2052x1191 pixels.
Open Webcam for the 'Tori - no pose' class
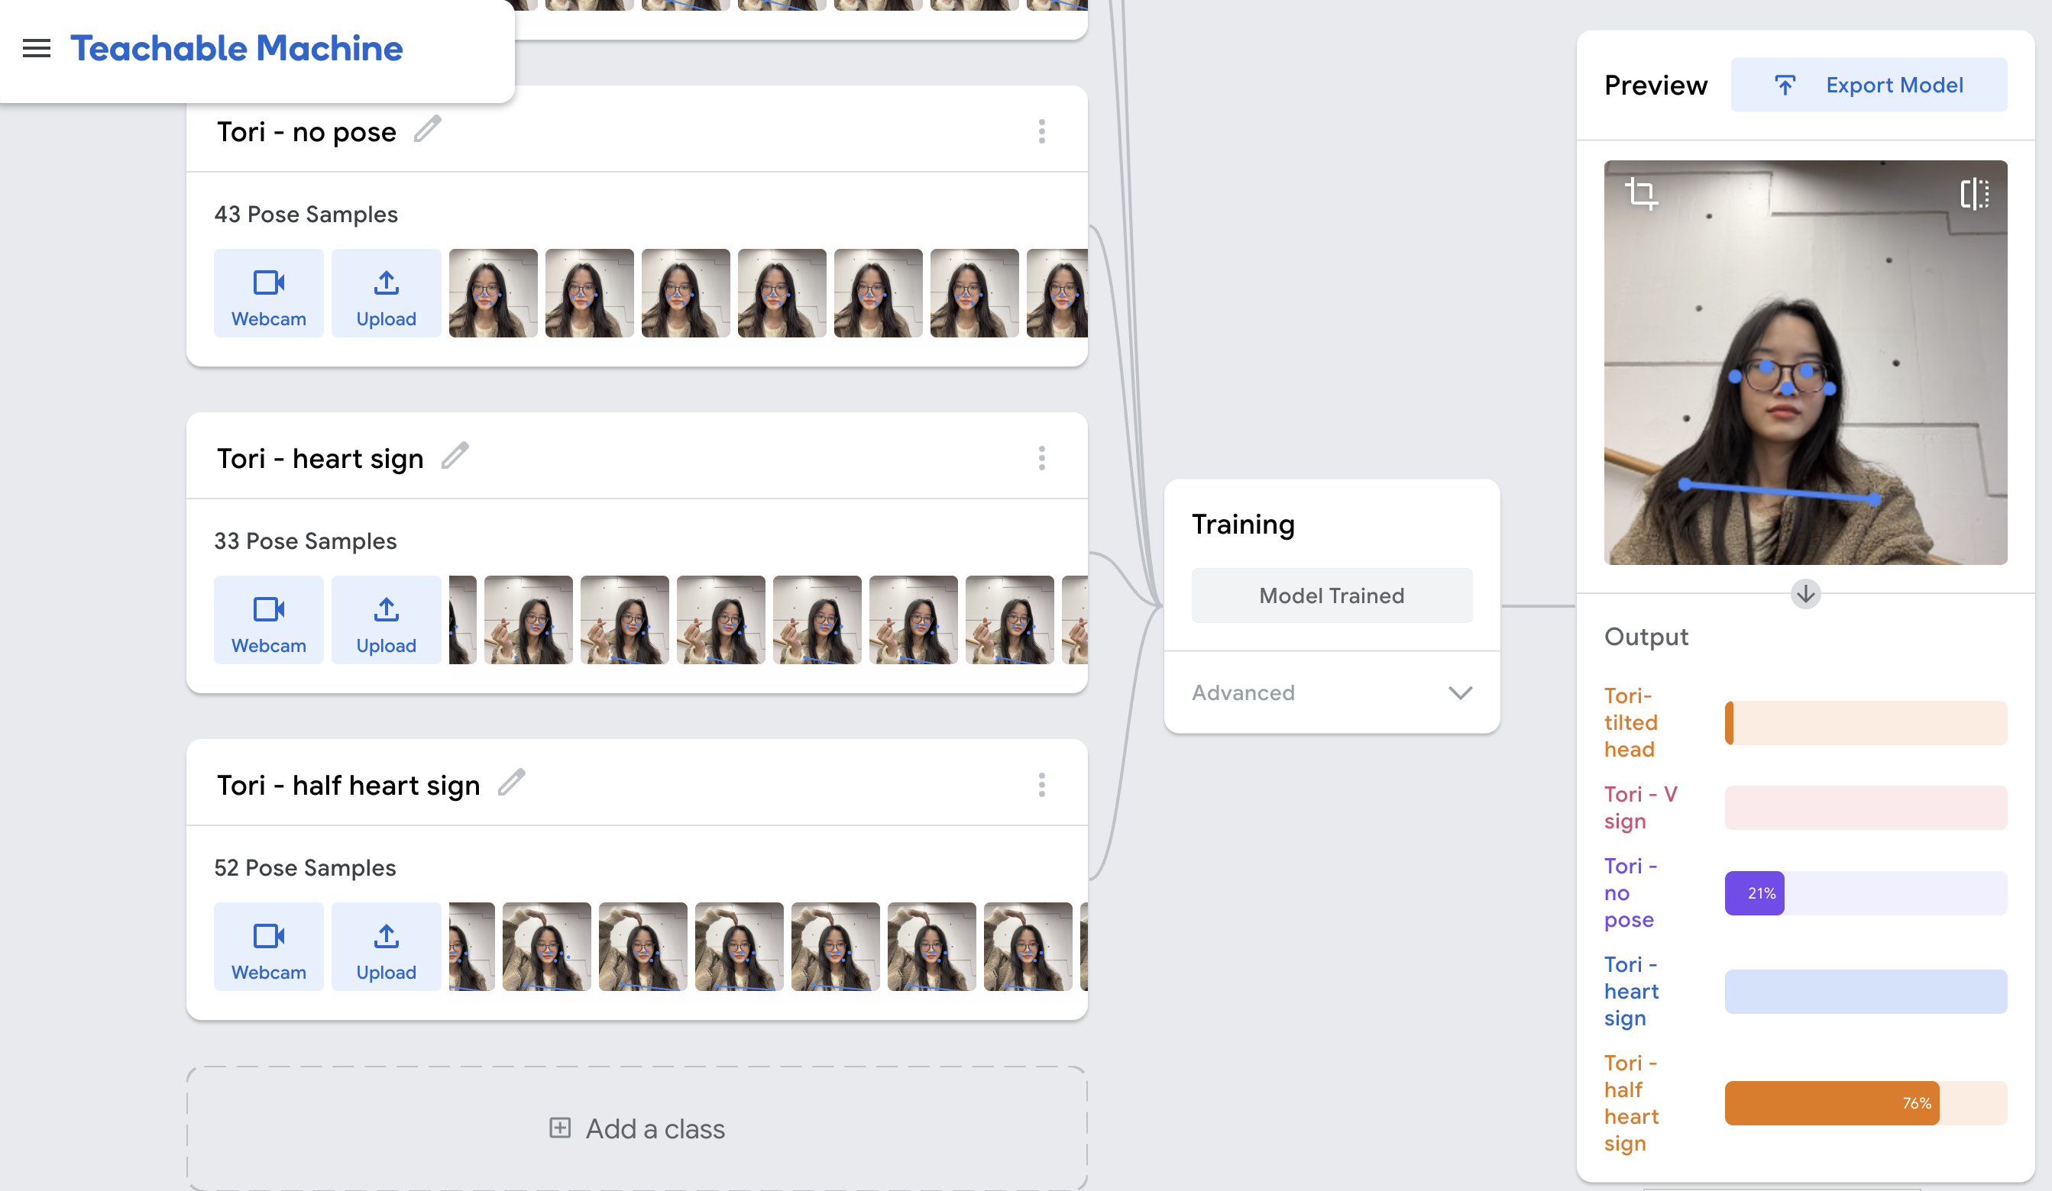269,294
